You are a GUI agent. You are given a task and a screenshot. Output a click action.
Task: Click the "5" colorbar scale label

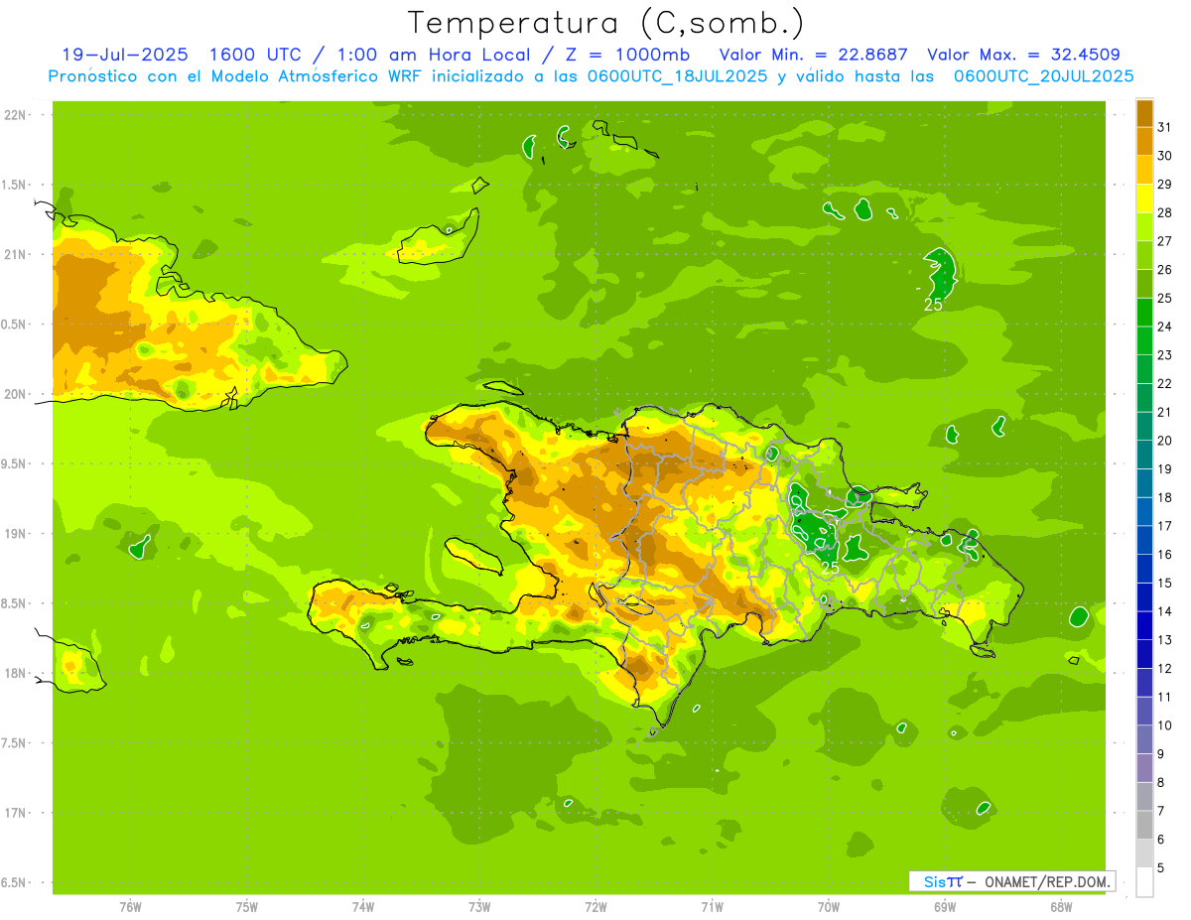pyautogui.click(x=1161, y=868)
